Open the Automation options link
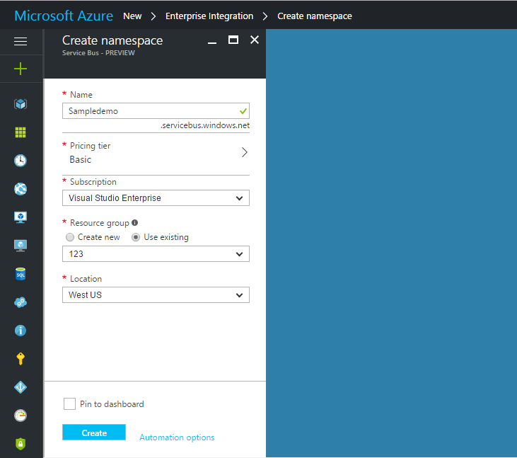Image resolution: width=517 pixels, height=458 pixels. tap(177, 437)
